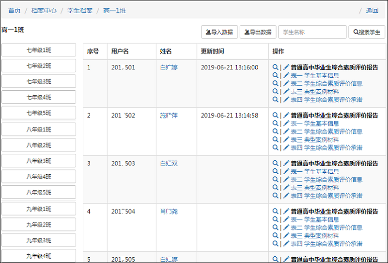Screen dimensions: 388x263
Task: Click the pencil icon for row 4 表三 典型案例材料
Action: coord(286,235)
